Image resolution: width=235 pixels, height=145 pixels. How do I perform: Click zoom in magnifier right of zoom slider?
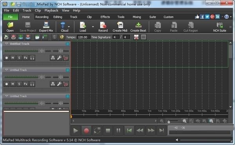pos(184,121)
